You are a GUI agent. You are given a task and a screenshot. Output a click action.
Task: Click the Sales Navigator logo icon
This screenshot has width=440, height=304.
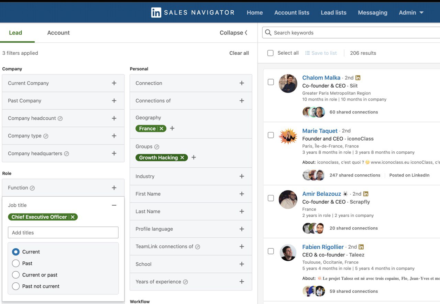tap(156, 12)
